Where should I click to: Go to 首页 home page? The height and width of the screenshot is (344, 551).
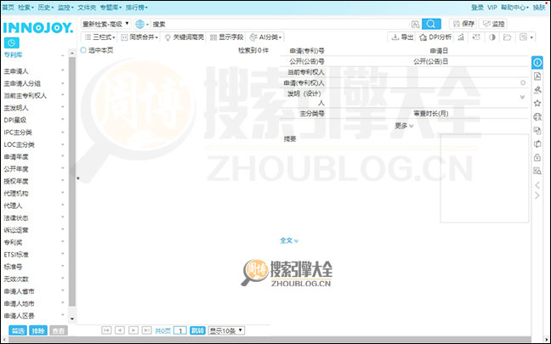pyautogui.click(x=9, y=7)
